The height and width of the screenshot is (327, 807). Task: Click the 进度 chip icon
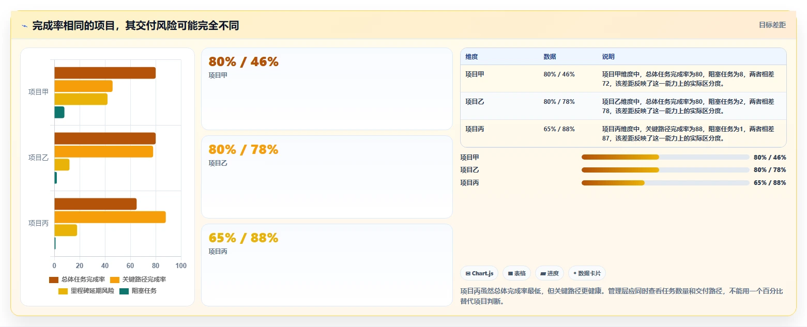543,273
